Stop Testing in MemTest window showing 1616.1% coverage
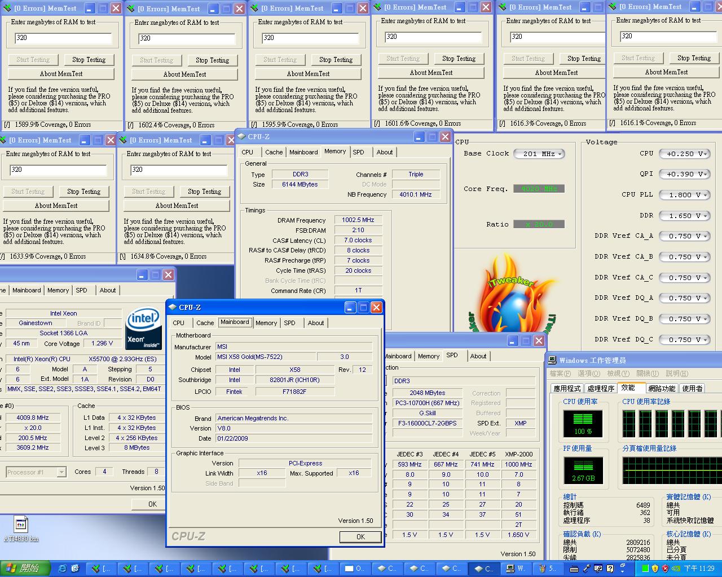 tap(694, 58)
